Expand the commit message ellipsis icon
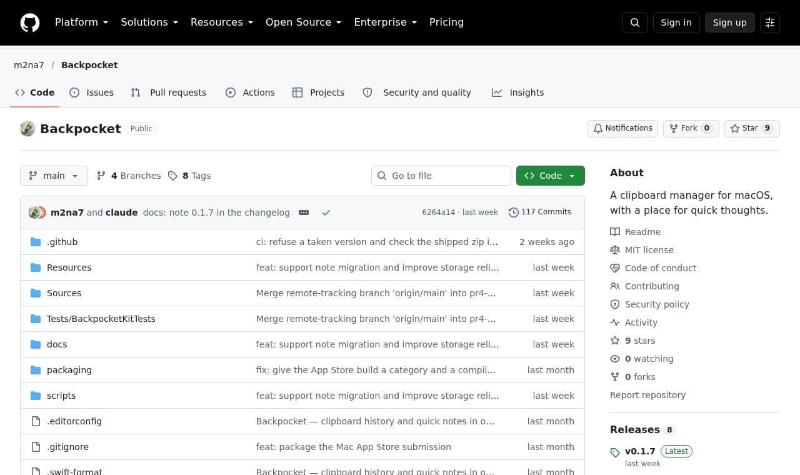Viewport: 800px width, 475px height. point(304,212)
